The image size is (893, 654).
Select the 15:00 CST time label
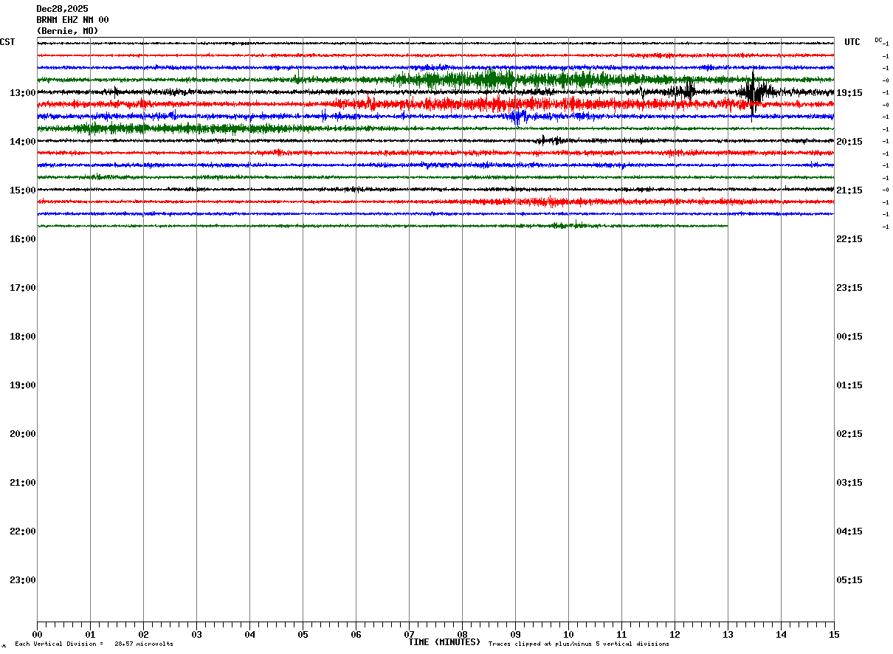22,190
